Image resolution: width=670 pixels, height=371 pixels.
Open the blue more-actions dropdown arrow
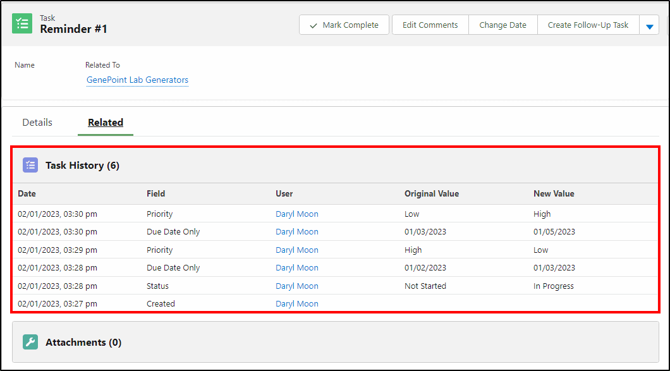(650, 26)
